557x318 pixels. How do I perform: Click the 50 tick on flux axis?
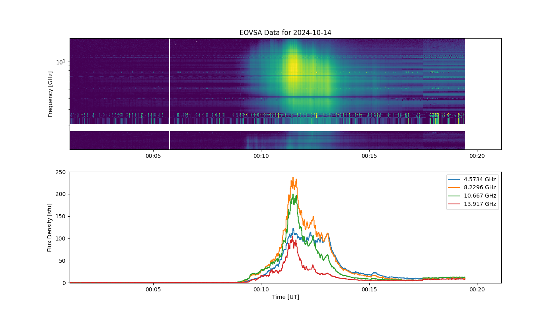coord(62,261)
